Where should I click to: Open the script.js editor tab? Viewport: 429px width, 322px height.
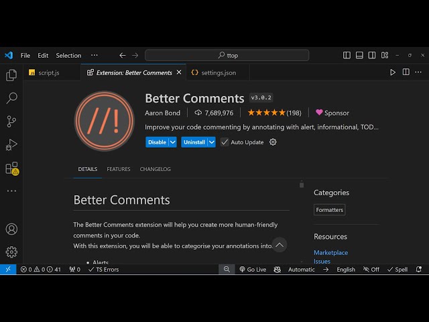[x=48, y=72]
